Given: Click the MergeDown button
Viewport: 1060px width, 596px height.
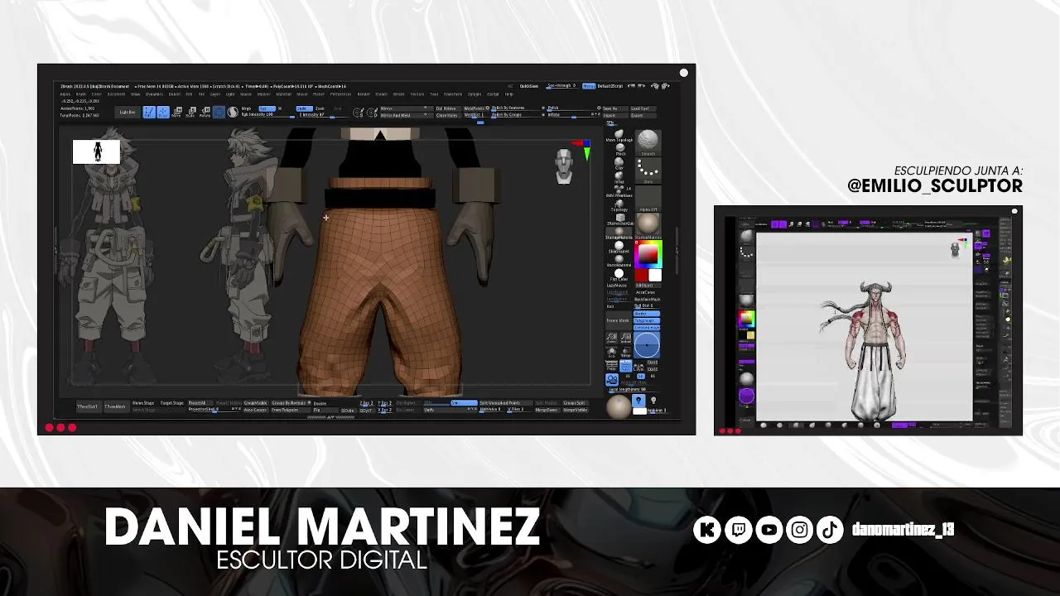Looking at the screenshot, I should point(547,410).
